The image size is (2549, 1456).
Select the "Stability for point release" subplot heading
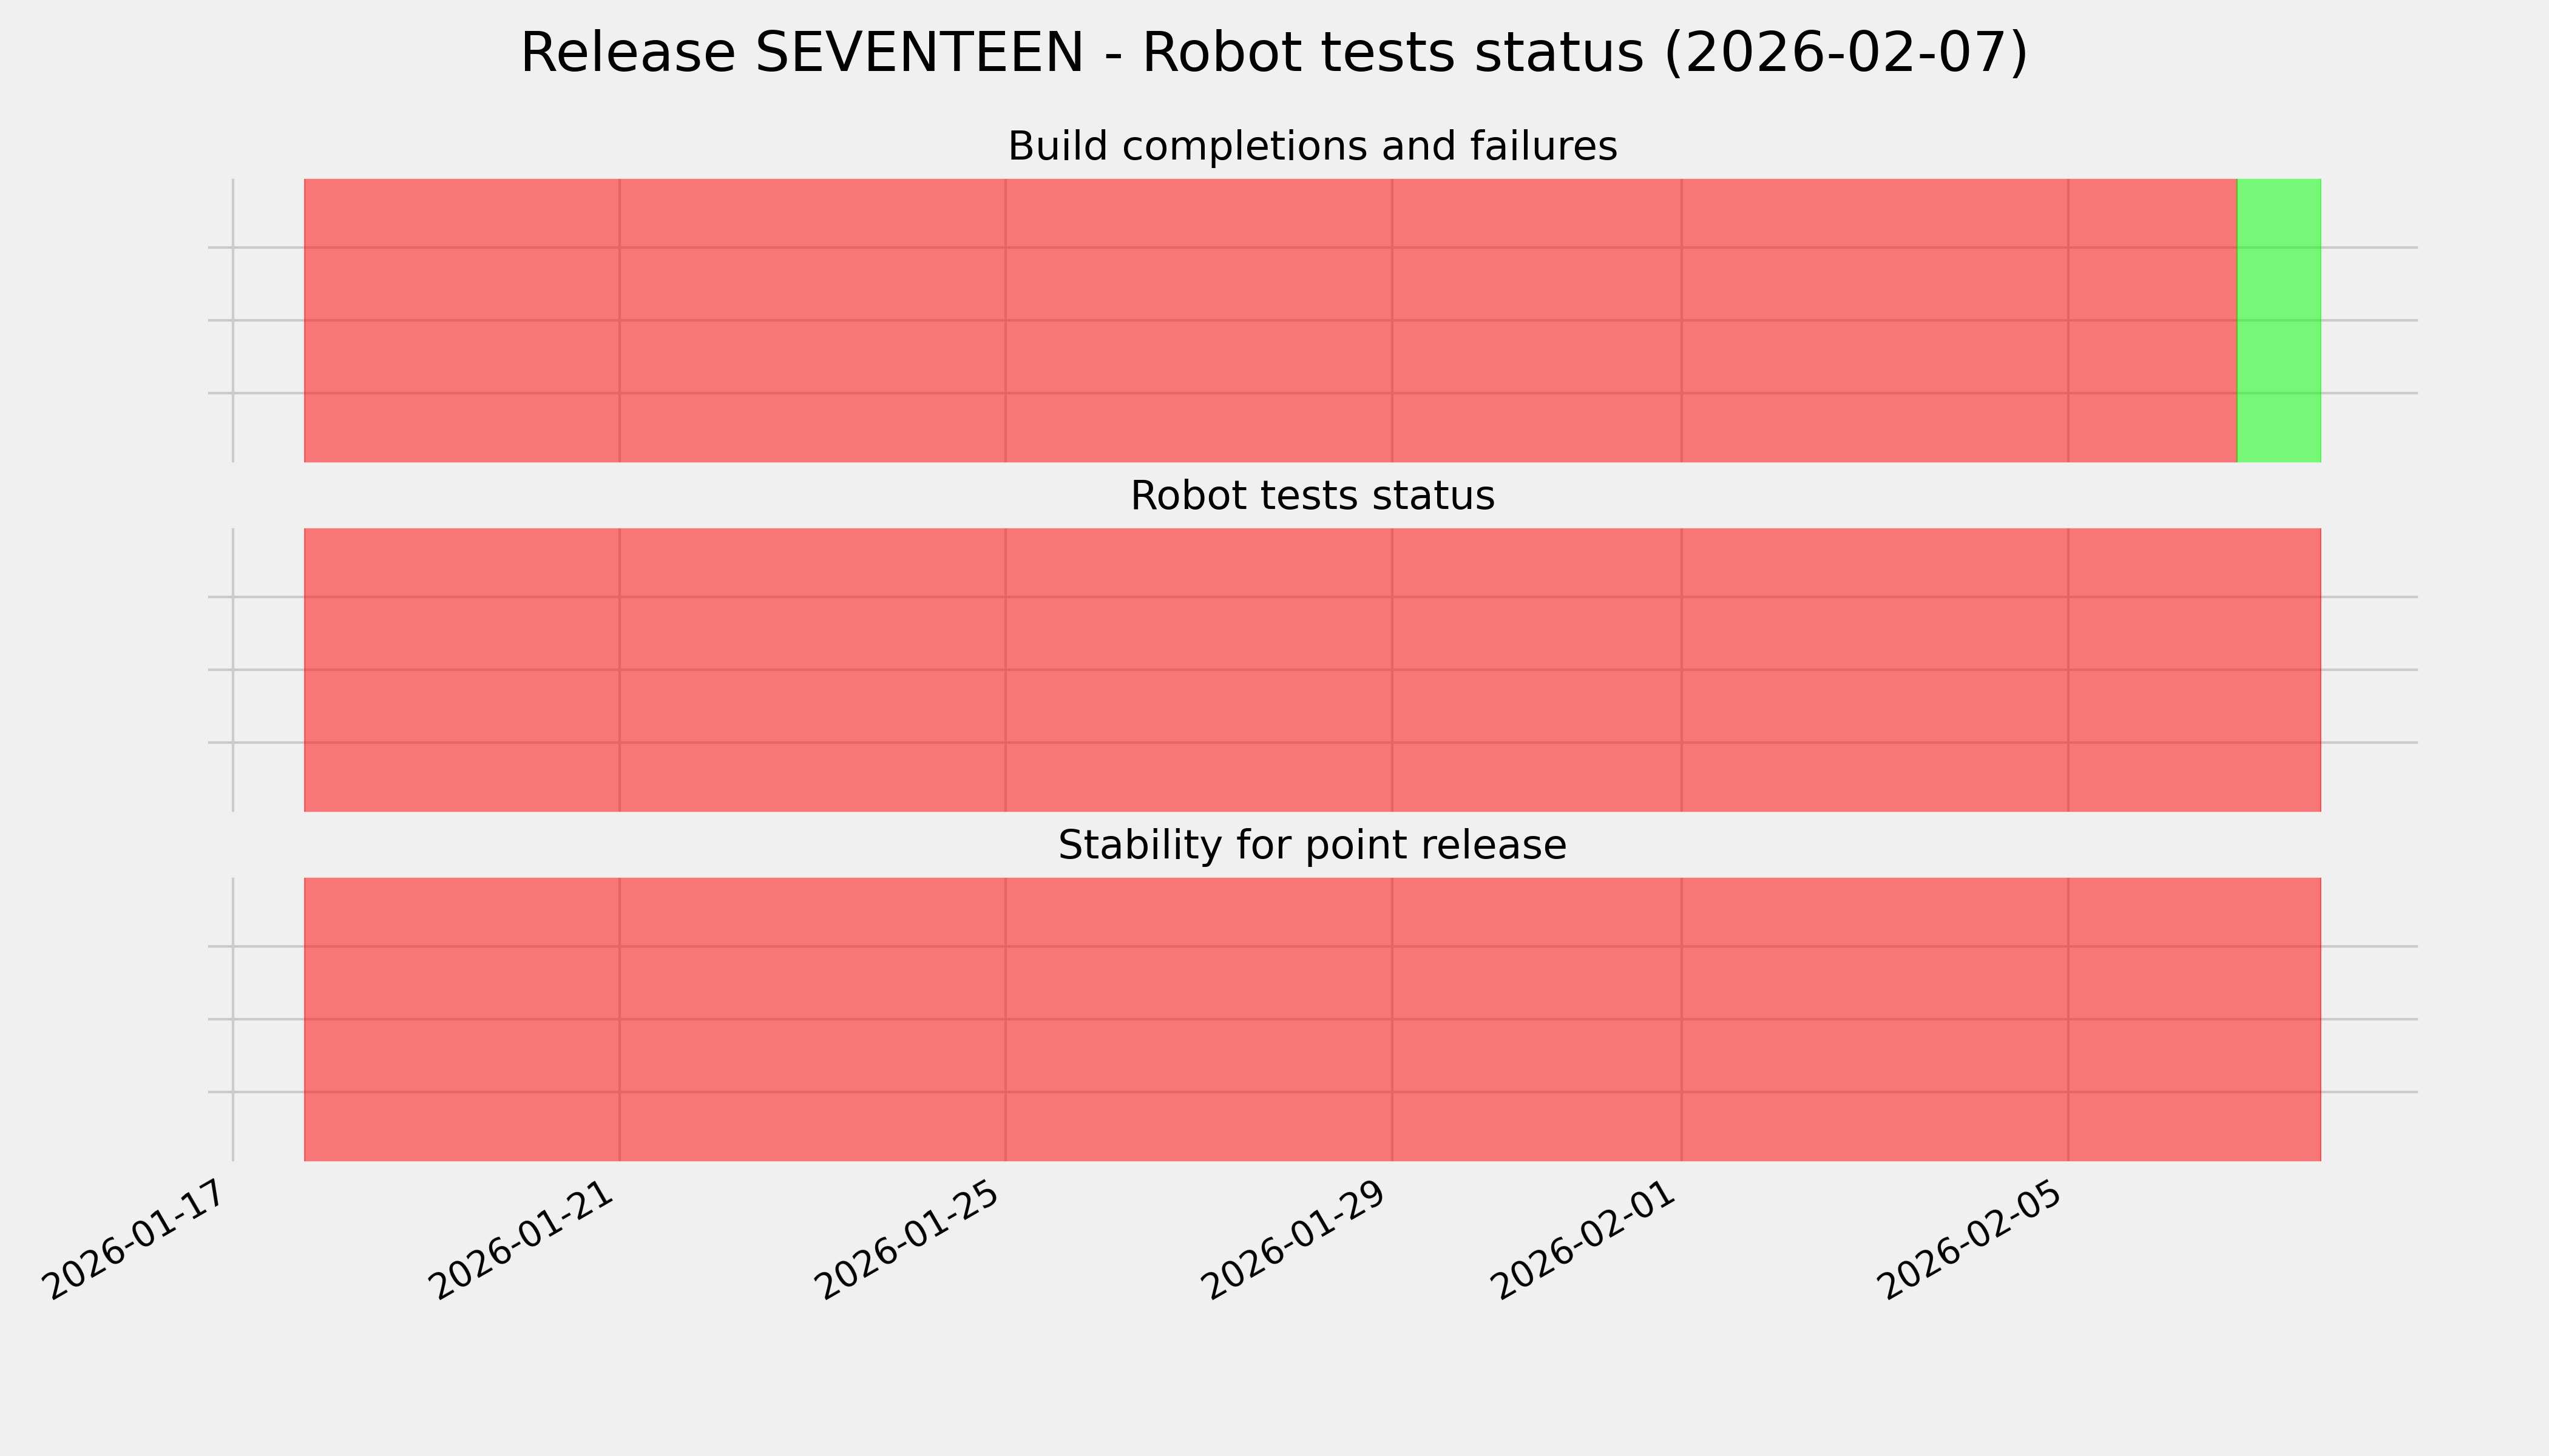[x=1312, y=846]
